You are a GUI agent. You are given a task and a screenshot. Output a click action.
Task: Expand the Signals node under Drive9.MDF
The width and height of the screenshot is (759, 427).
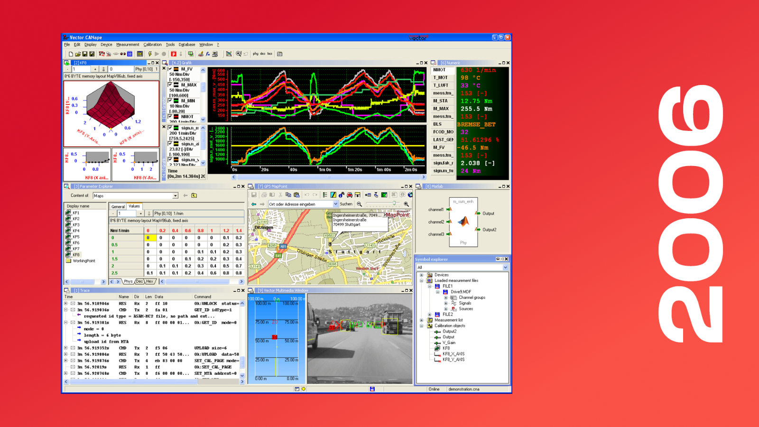tap(445, 303)
